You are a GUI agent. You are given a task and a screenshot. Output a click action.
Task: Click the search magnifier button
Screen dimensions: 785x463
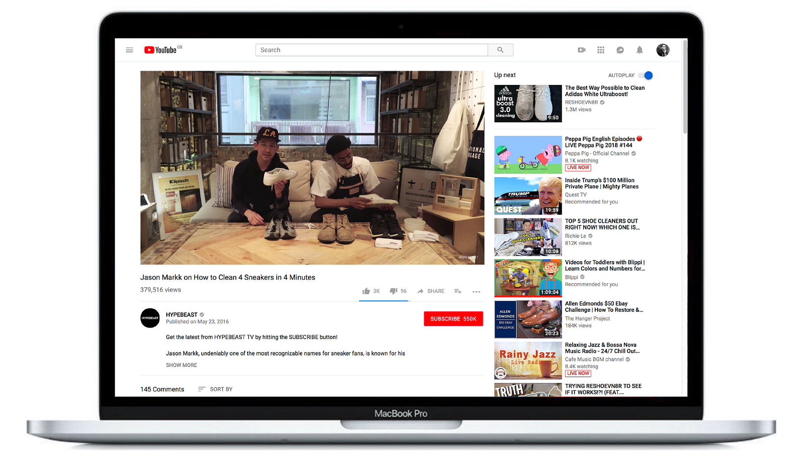tap(500, 50)
